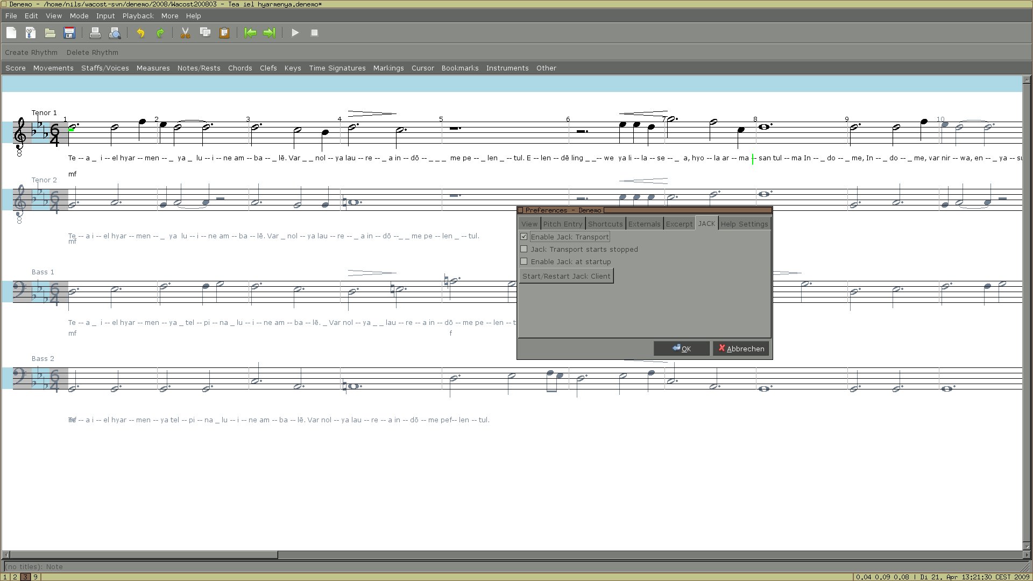
Task: Click the new score icon
Action: (x=11, y=33)
